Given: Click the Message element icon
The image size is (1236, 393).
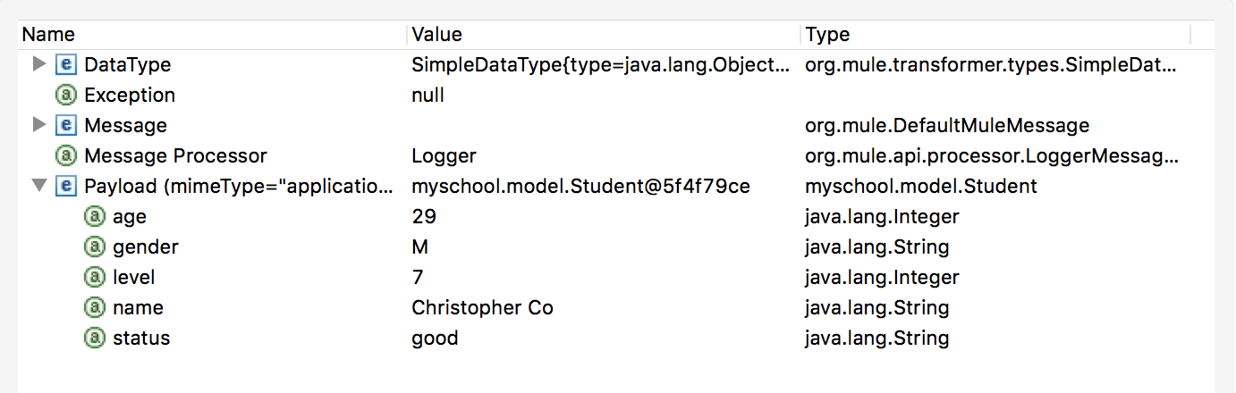Looking at the screenshot, I should pos(65,125).
